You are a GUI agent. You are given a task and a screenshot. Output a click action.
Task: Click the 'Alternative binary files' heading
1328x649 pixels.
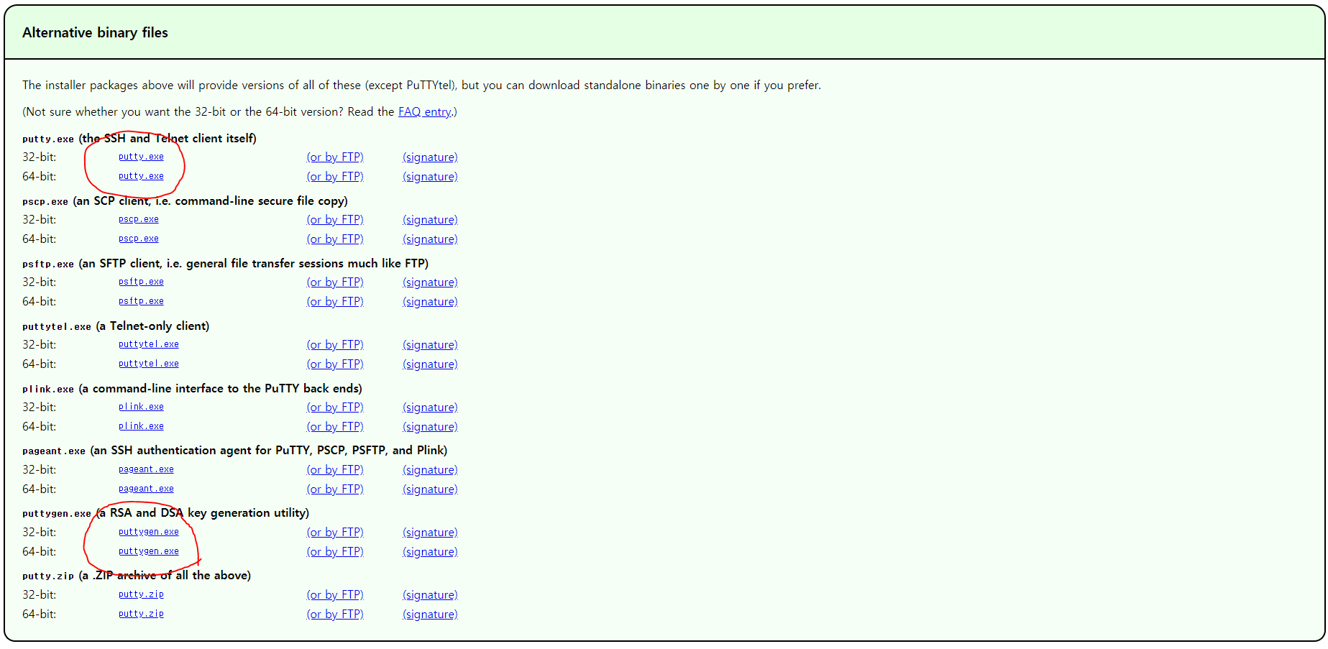(x=95, y=33)
